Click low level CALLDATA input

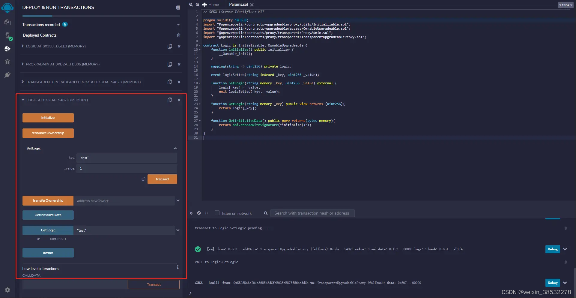point(75,284)
